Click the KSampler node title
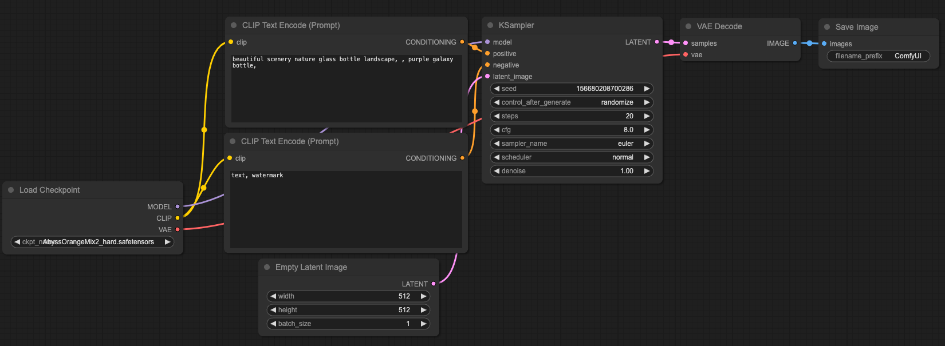 point(516,25)
